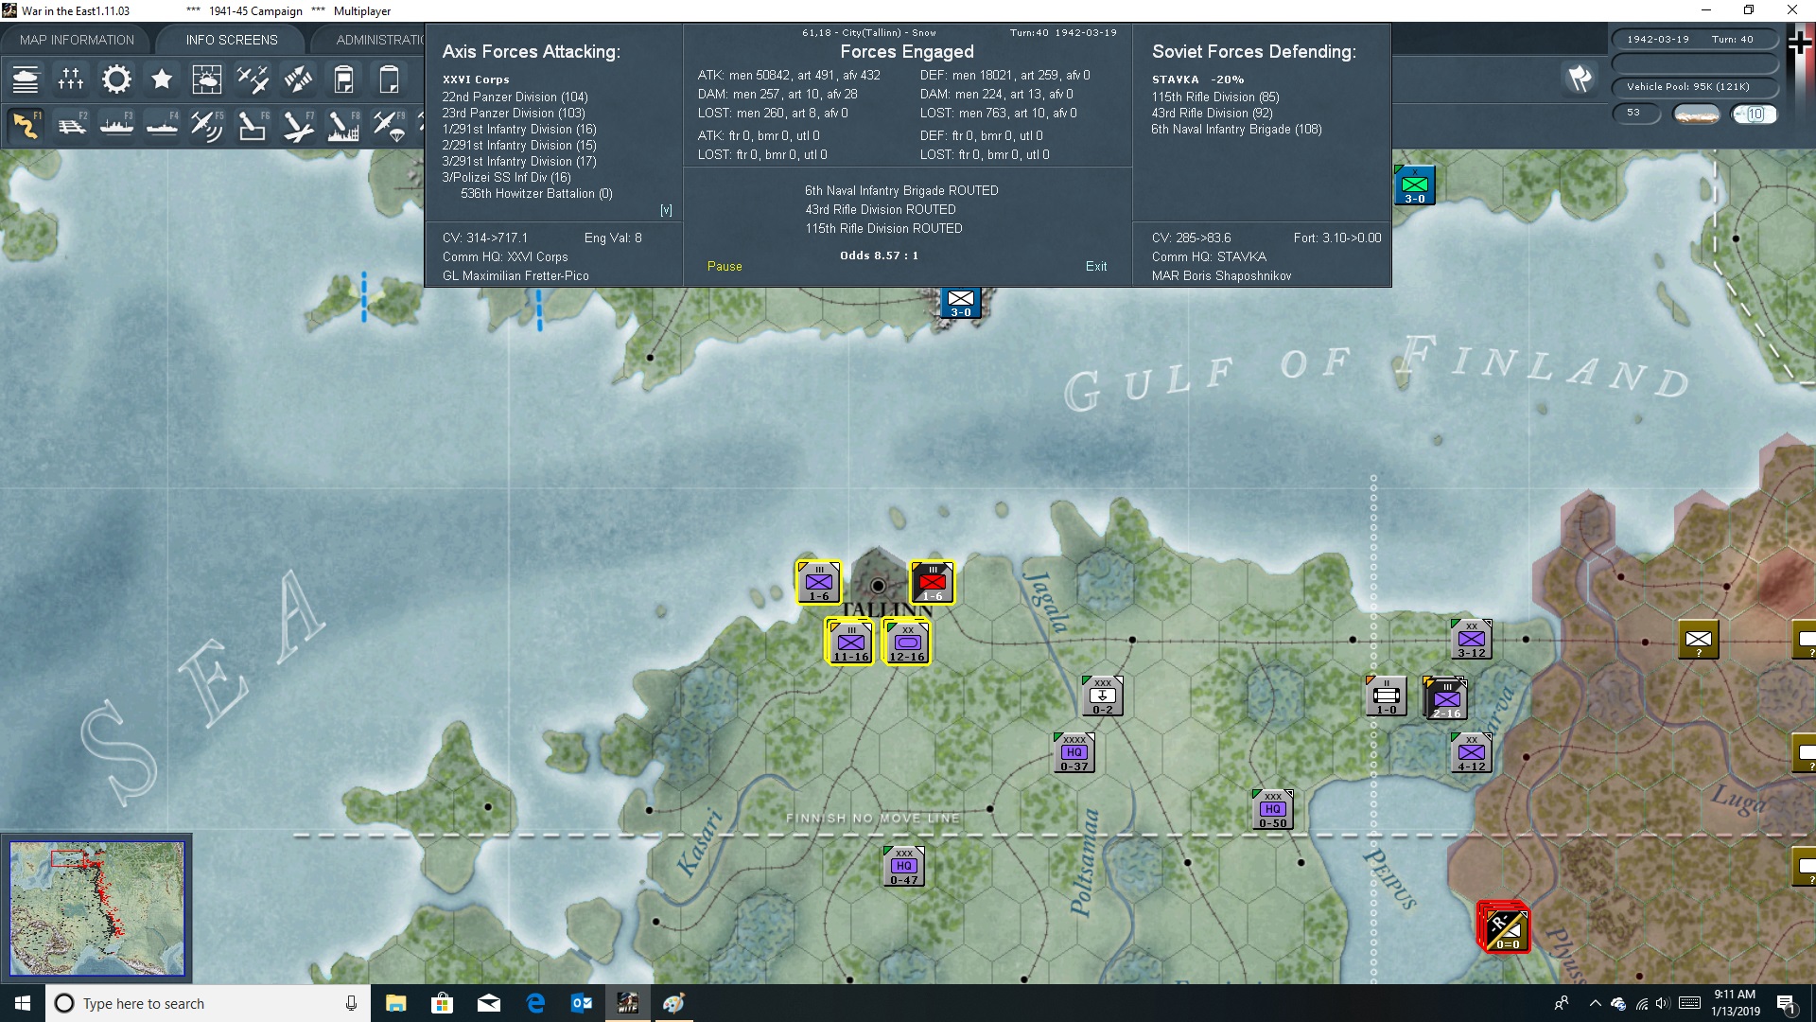This screenshot has height=1022, width=1816.
Task: Select F2 rail movement mode
Action: (72, 125)
